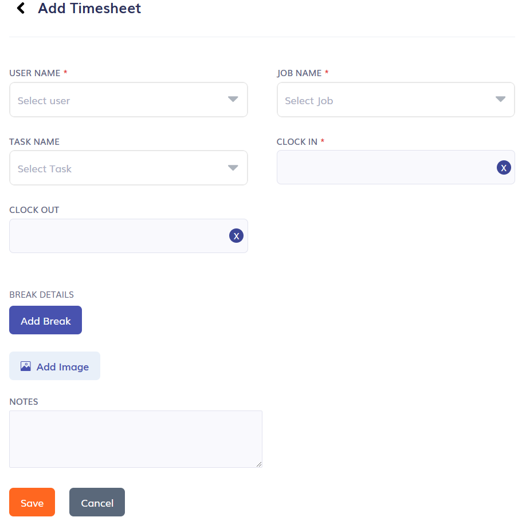Click the image icon on Add Image button
The height and width of the screenshot is (521, 518).
[x=26, y=365]
